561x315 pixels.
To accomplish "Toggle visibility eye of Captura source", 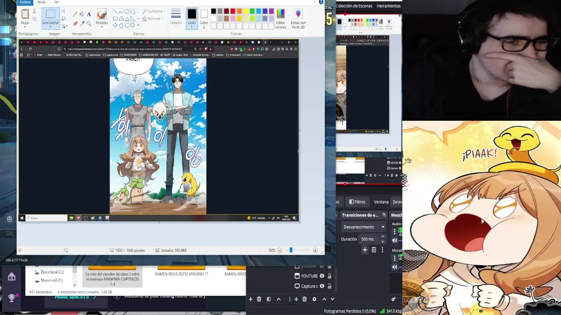I will point(322,286).
